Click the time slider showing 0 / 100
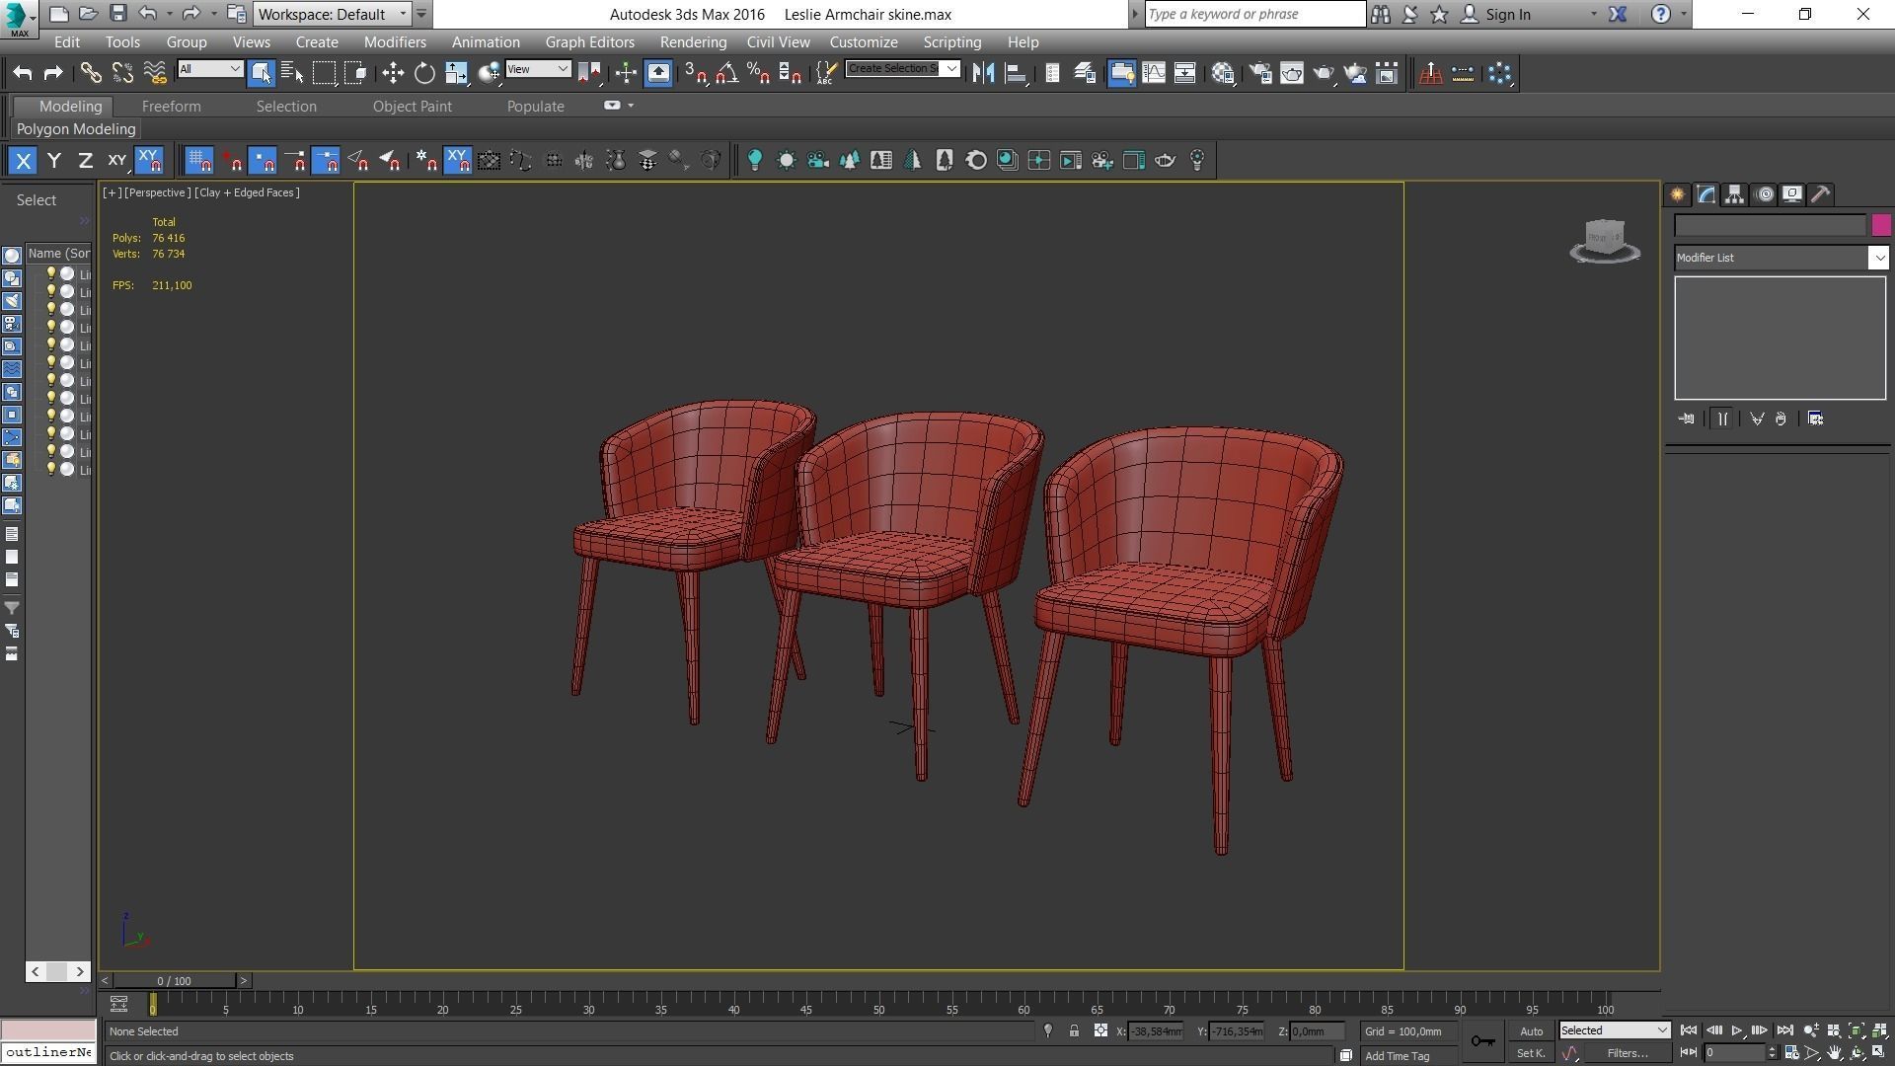This screenshot has height=1066, width=1895. 174,980
